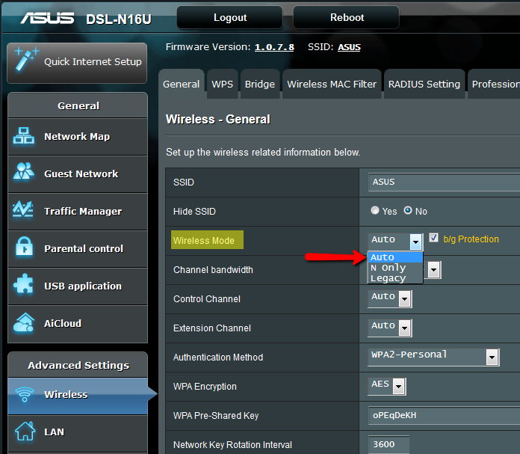Click the Quick Internet Setup wand icon
520x454 pixels.
pyautogui.click(x=25, y=61)
